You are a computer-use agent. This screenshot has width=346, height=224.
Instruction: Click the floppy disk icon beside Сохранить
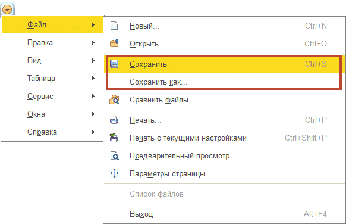pyautogui.click(x=114, y=64)
